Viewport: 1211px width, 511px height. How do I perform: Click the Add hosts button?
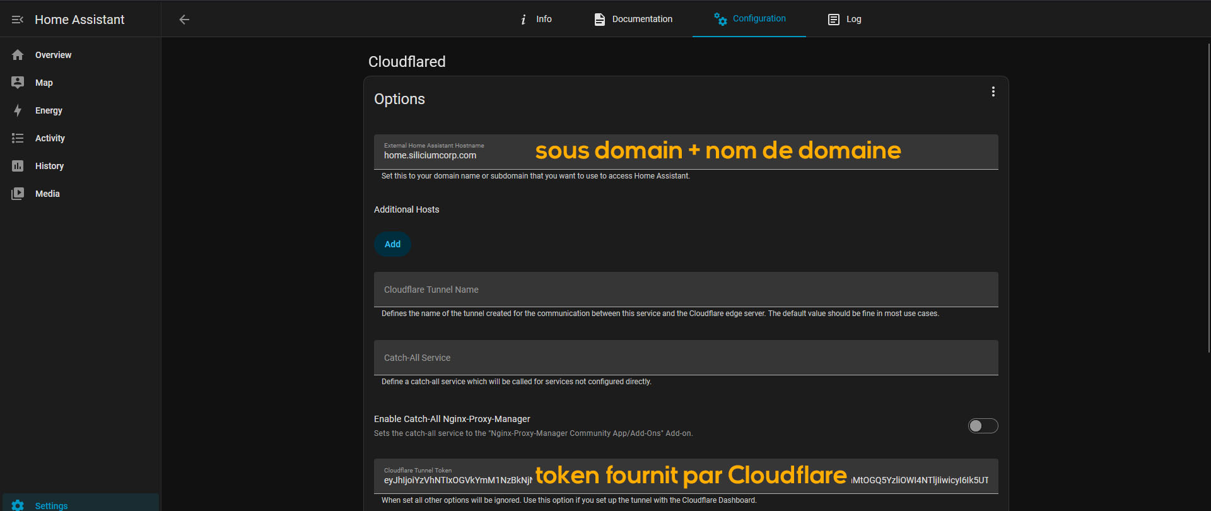pos(392,244)
